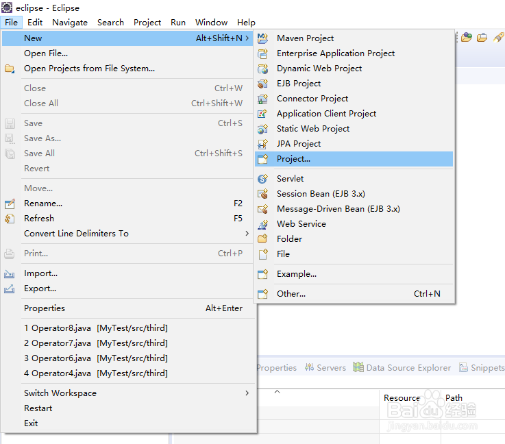Click the Snippets view icon

463,367
